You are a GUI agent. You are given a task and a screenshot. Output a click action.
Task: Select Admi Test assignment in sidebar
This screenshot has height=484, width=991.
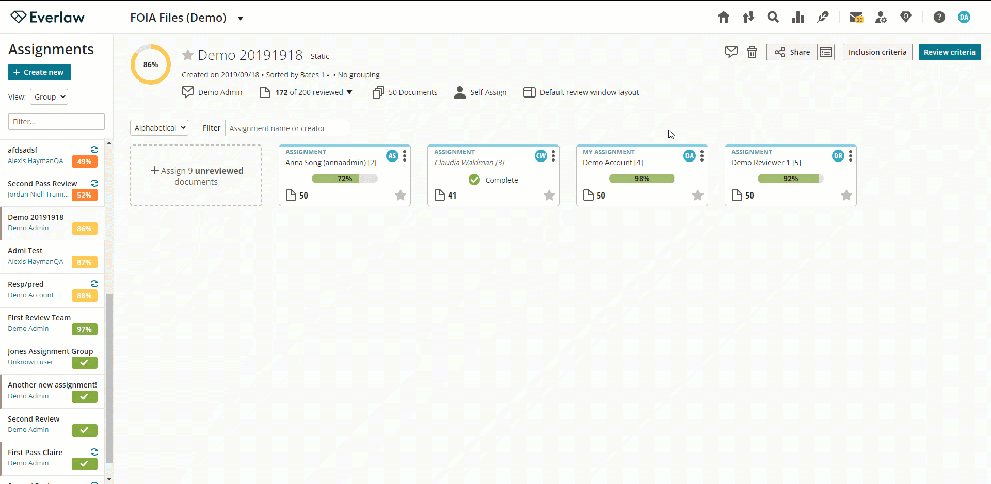[52, 256]
